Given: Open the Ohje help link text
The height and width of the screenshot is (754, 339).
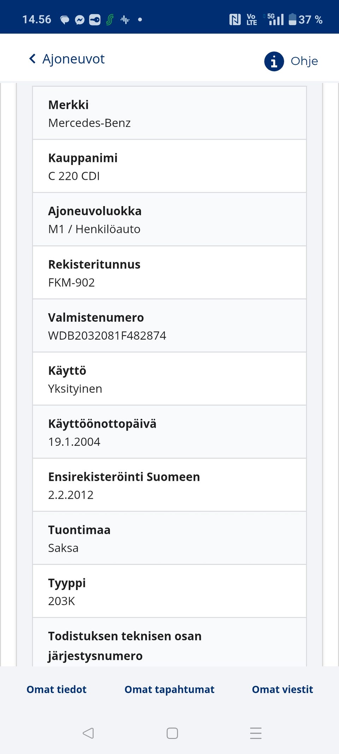Looking at the screenshot, I should point(304,61).
